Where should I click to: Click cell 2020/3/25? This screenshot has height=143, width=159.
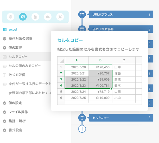pyautogui.click(x=77, y=98)
